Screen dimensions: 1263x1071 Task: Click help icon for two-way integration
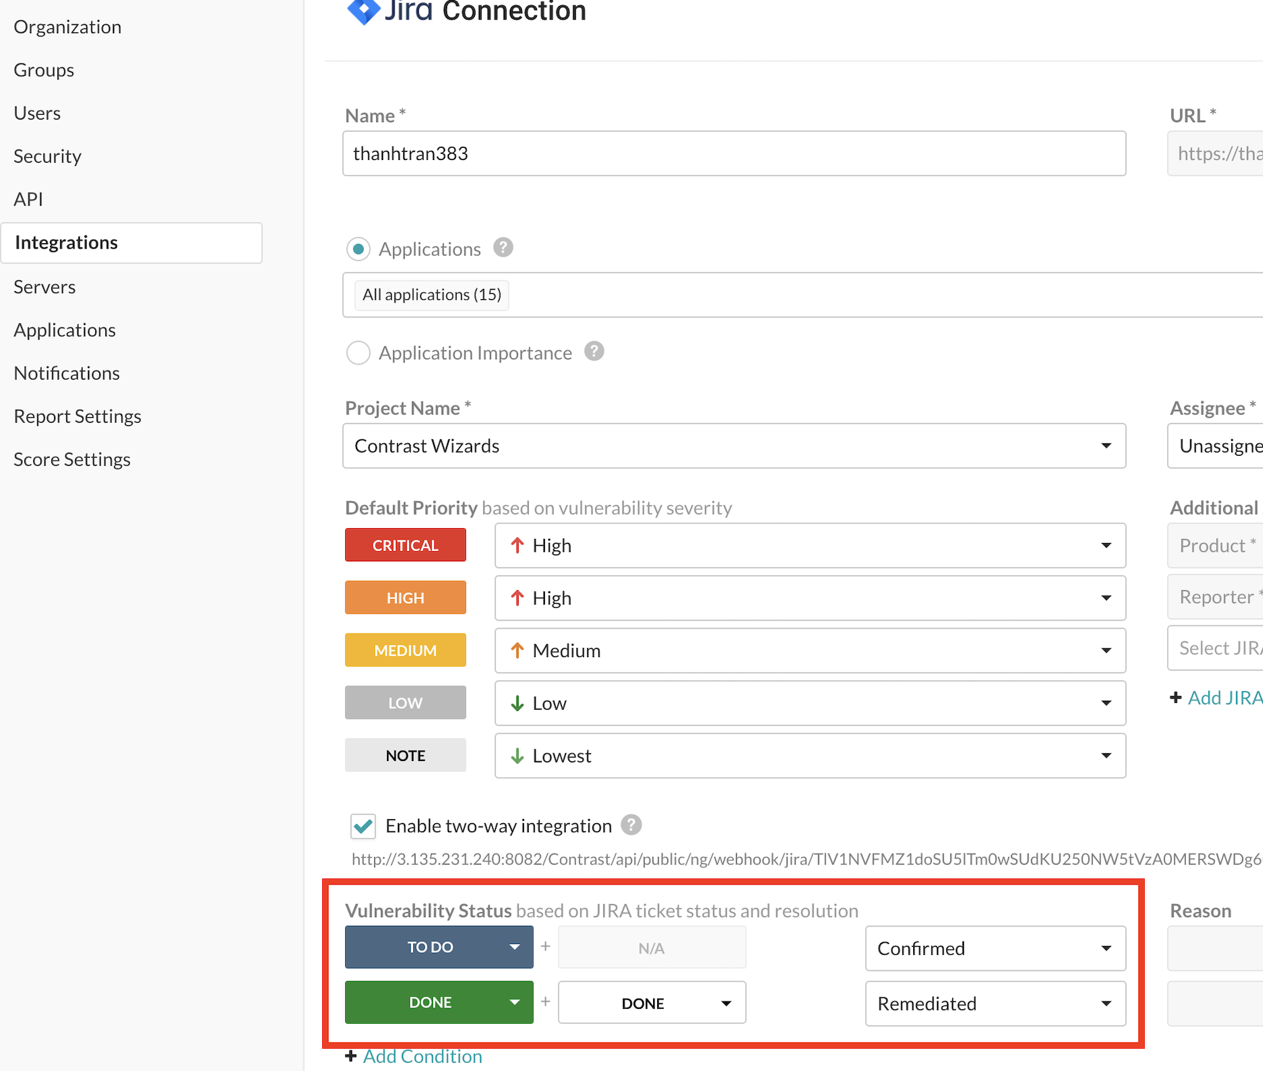click(631, 825)
